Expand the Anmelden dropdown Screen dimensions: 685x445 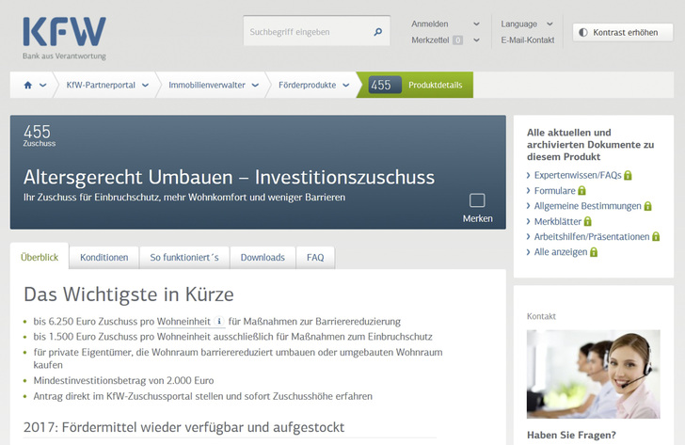click(x=476, y=24)
